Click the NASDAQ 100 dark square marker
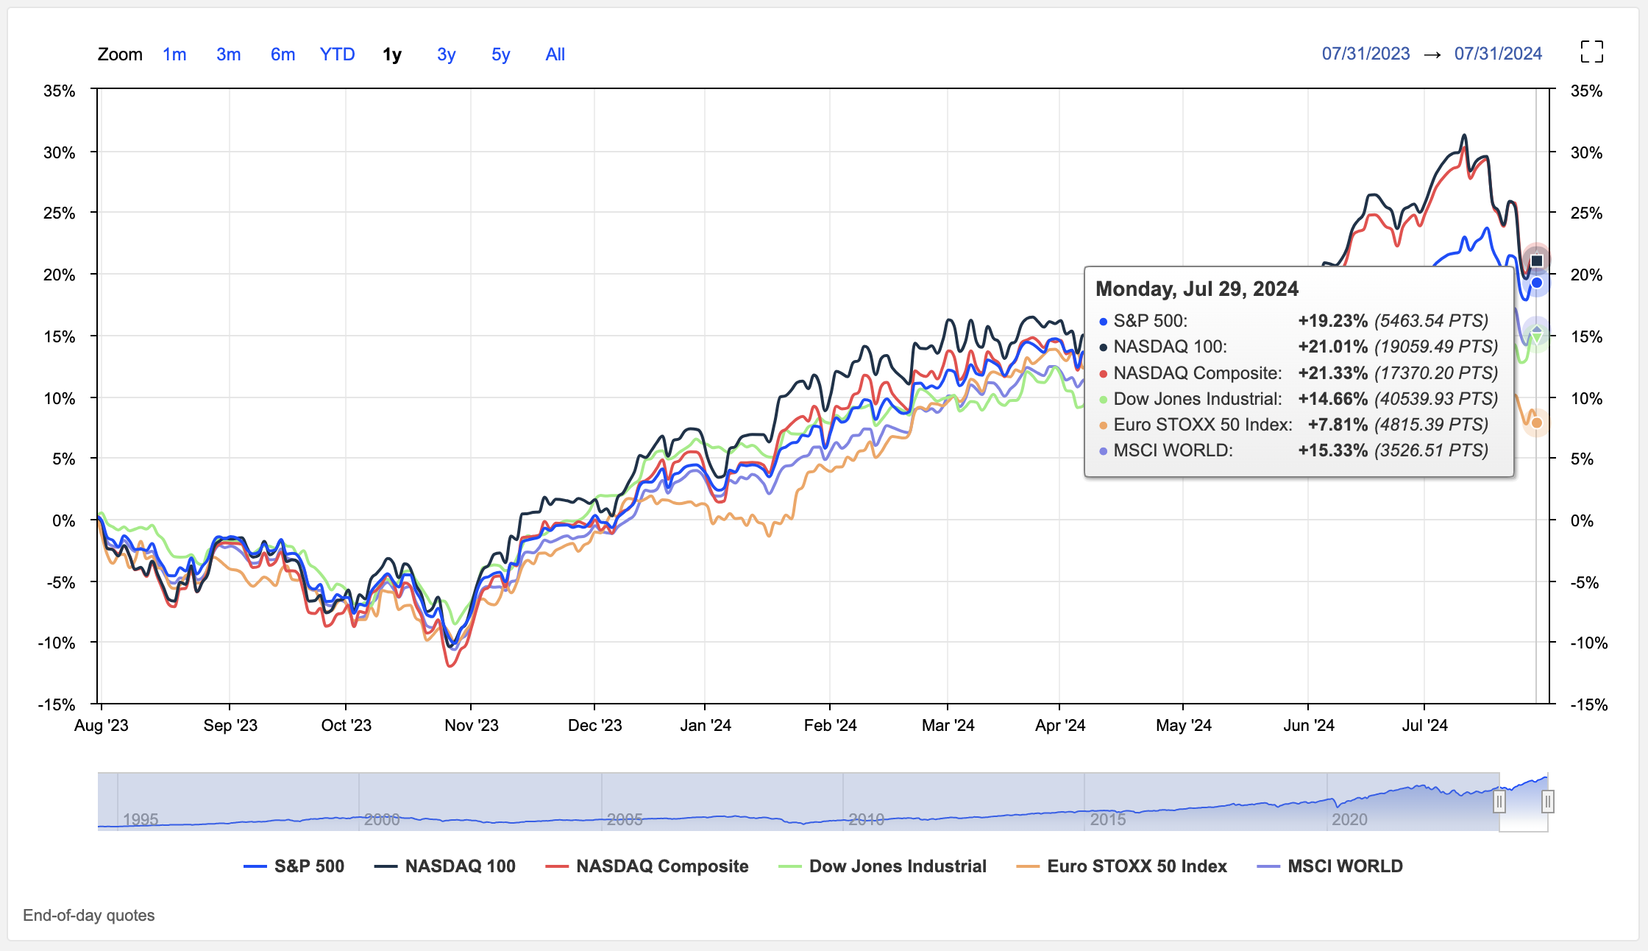This screenshot has width=1648, height=951. click(x=1537, y=261)
